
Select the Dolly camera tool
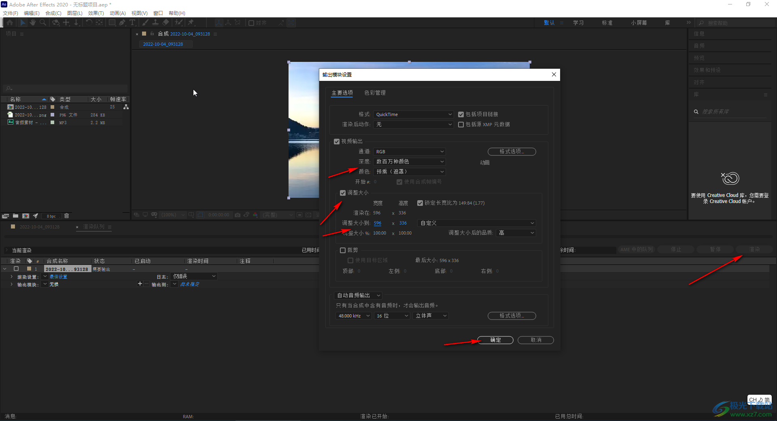click(x=76, y=23)
